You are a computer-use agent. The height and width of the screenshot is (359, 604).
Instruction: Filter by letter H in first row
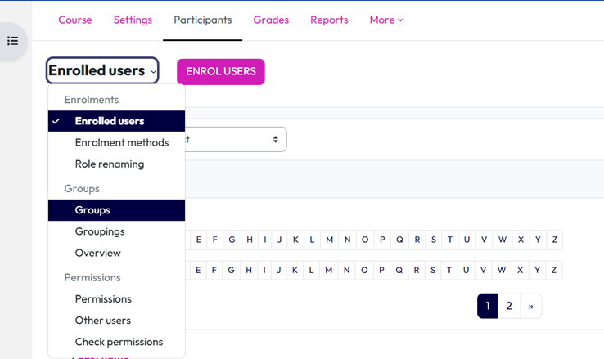250,240
